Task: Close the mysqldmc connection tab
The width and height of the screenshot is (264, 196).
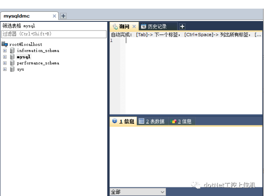Action: (x=54, y=16)
